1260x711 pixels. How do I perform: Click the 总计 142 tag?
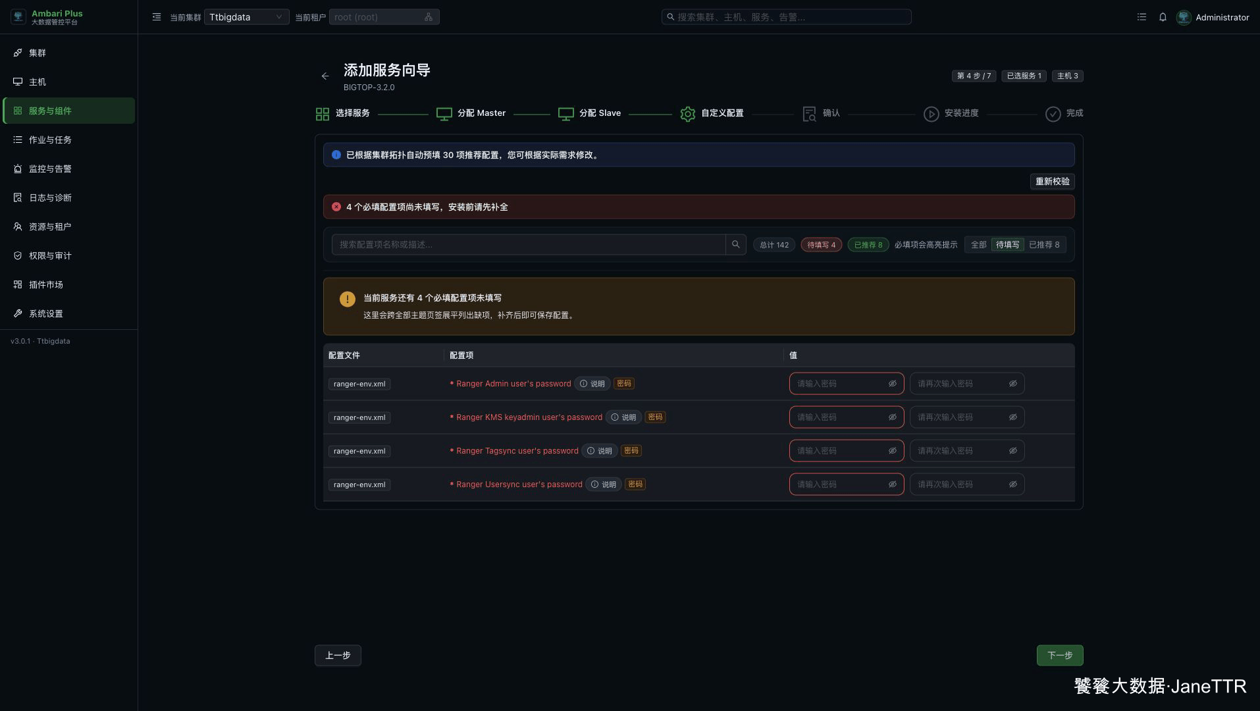coord(774,245)
